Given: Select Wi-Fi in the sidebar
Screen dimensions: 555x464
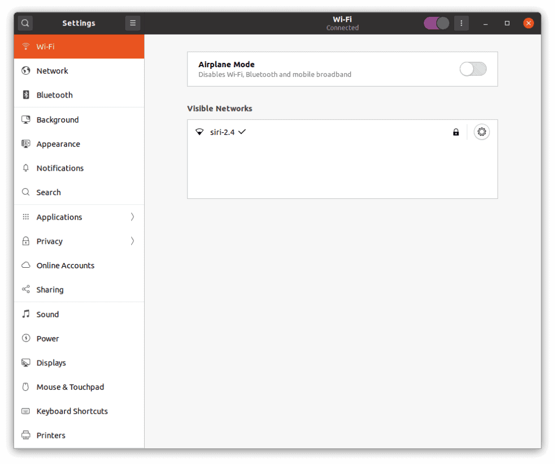Looking at the screenshot, I should [79, 47].
